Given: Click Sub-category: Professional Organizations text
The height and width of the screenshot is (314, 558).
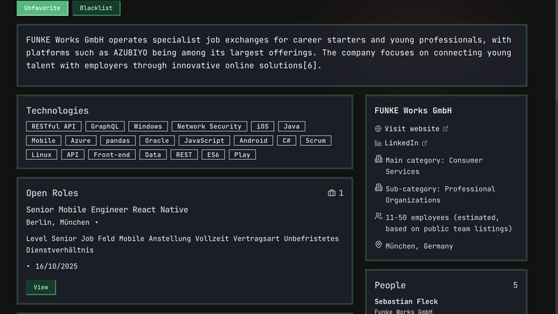Looking at the screenshot, I should coord(440,195).
